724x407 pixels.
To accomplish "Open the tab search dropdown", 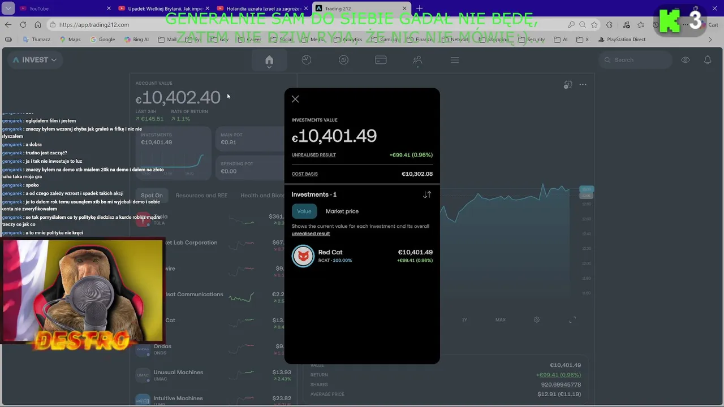I will (x=8, y=8).
